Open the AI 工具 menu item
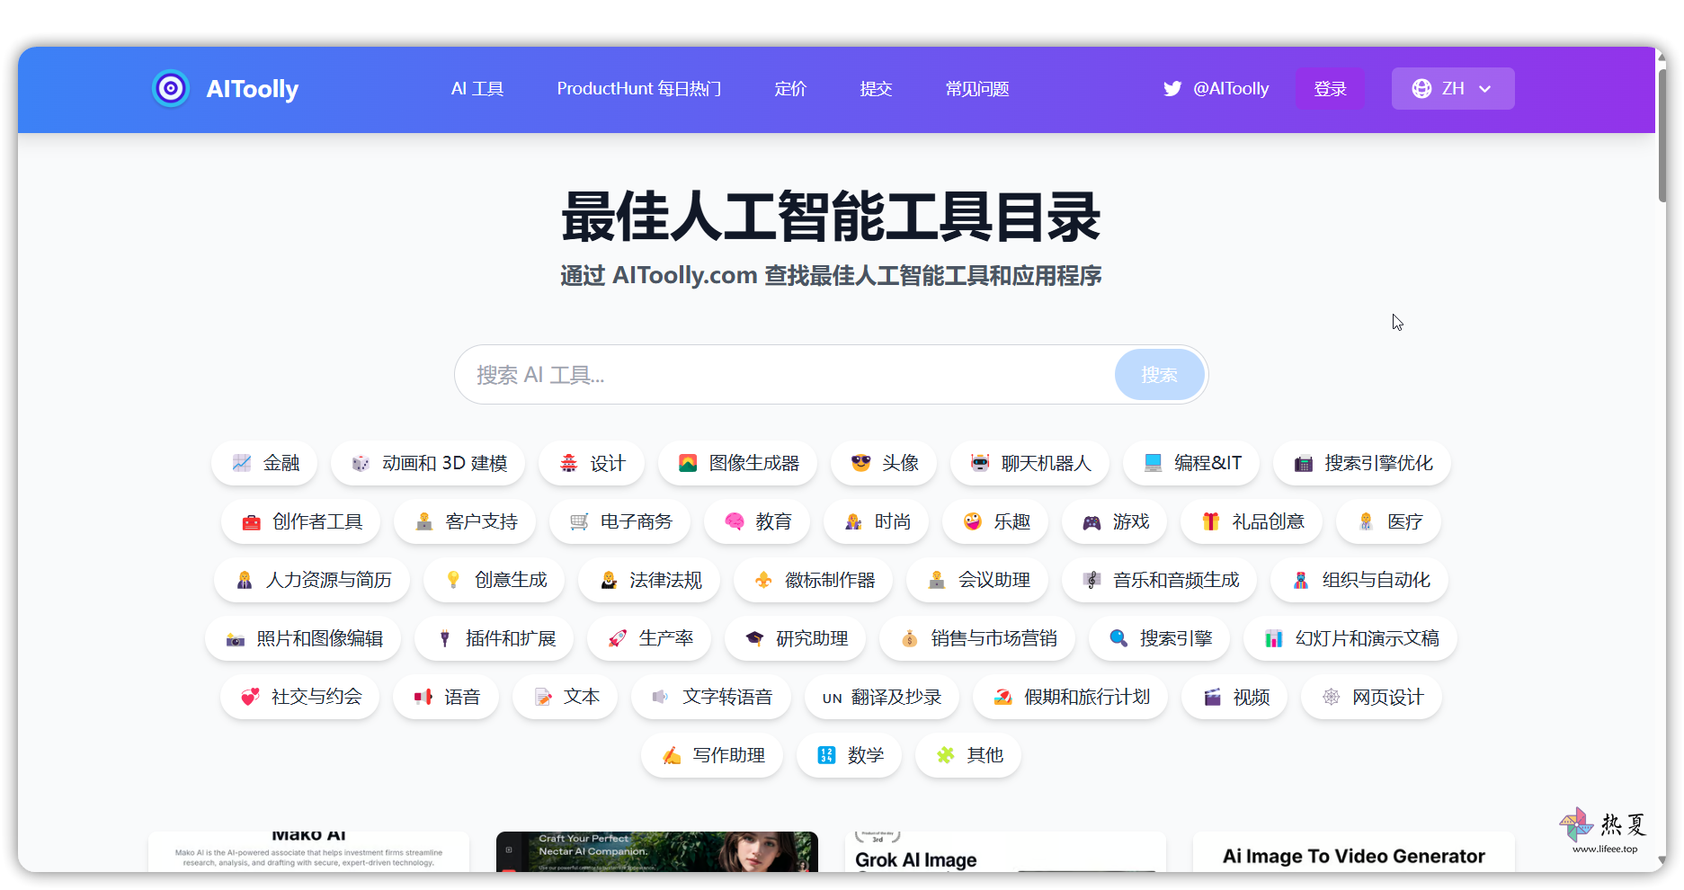 477,89
